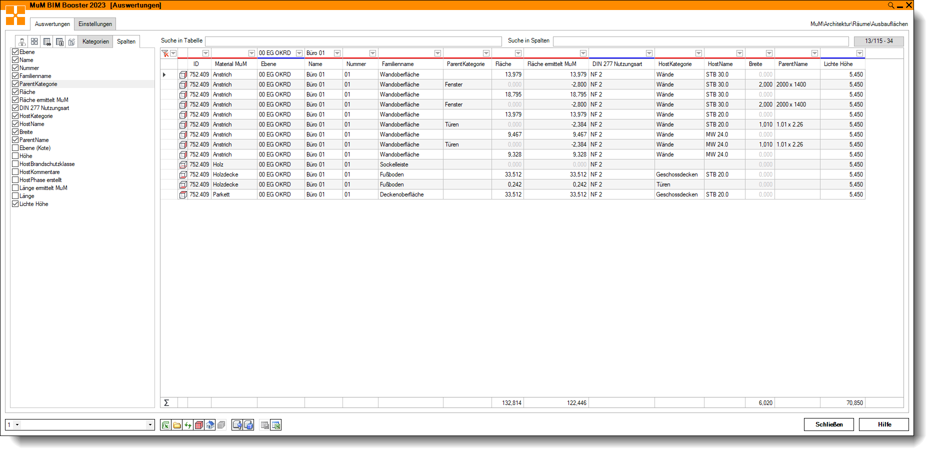Click the Hilfe button
Screen dimensions: 935x457
883,424
